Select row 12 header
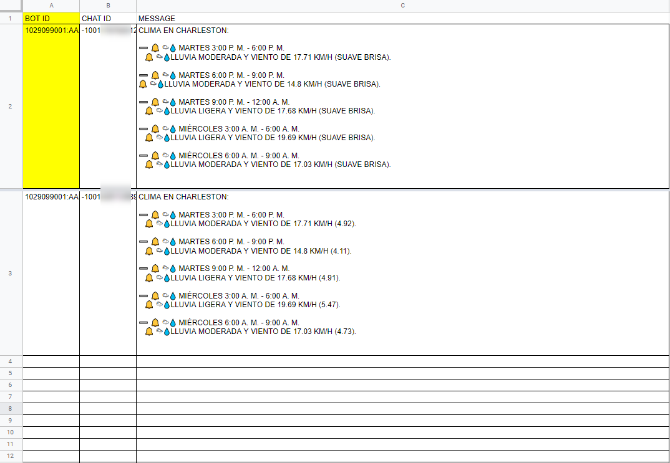Screen dimensions: 670x463 [x=11, y=456]
